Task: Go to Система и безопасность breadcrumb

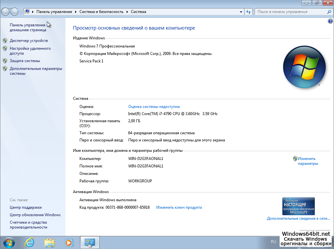Action: click(101, 12)
